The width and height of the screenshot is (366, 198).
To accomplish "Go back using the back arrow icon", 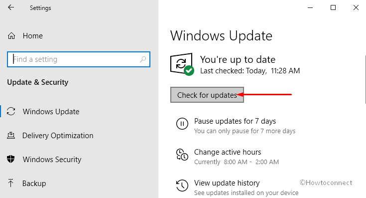I will tap(11, 7).
